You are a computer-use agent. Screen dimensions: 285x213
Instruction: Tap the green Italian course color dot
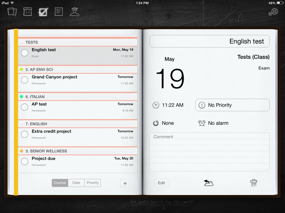click(x=21, y=97)
